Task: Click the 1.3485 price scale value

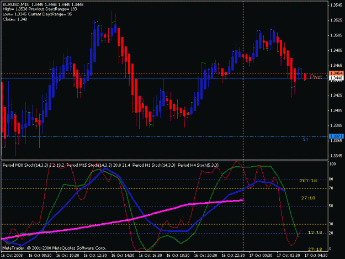Action: coord(336,50)
